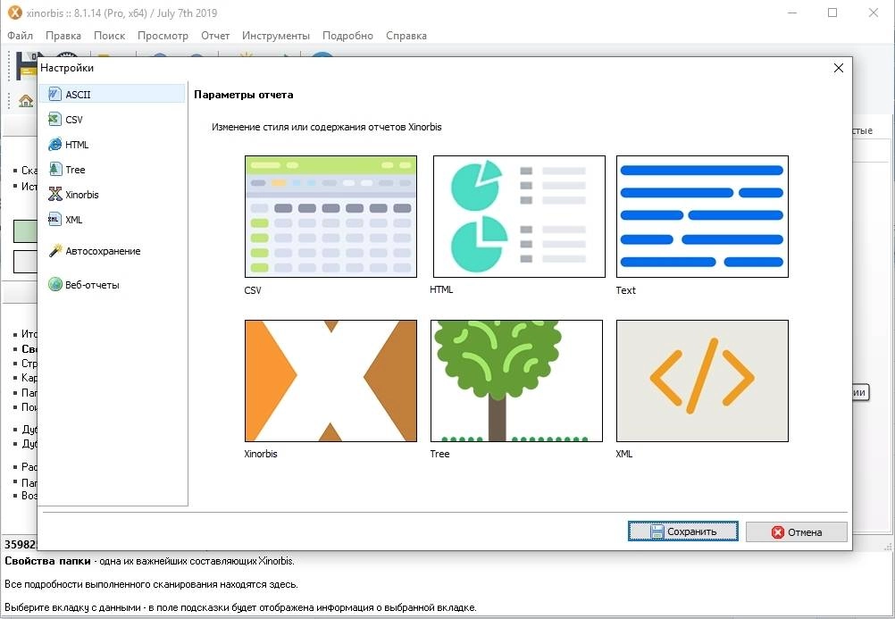
Task: Open the CSV report thumbnail
Action: [330, 216]
